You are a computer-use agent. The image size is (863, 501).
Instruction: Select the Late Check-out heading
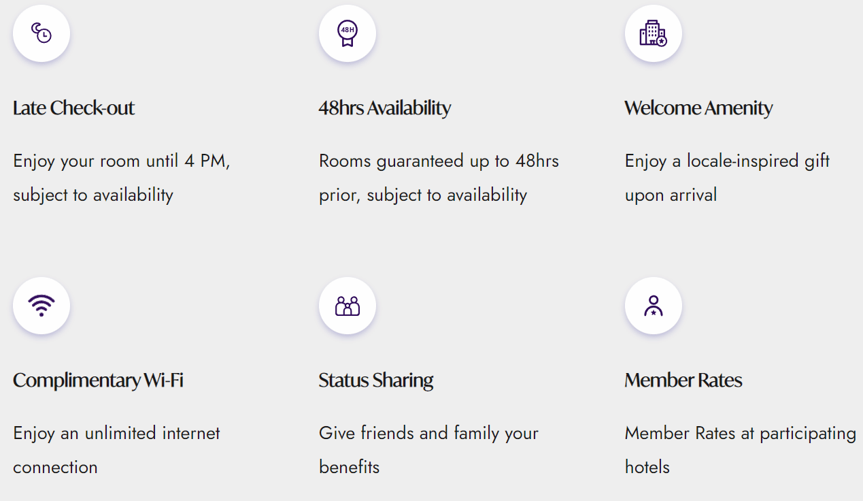pos(74,108)
